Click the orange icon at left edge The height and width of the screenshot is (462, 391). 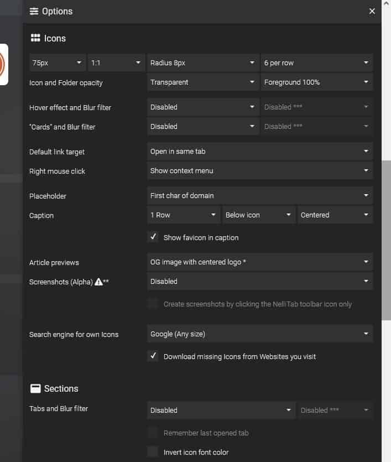(x=3, y=64)
